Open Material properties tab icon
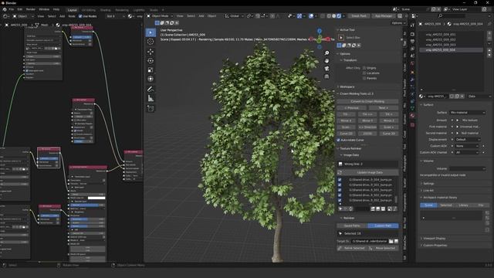Screen dimensions: 494x278 pos(412,116)
